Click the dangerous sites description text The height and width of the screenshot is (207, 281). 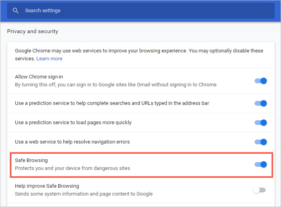click(72, 168)
